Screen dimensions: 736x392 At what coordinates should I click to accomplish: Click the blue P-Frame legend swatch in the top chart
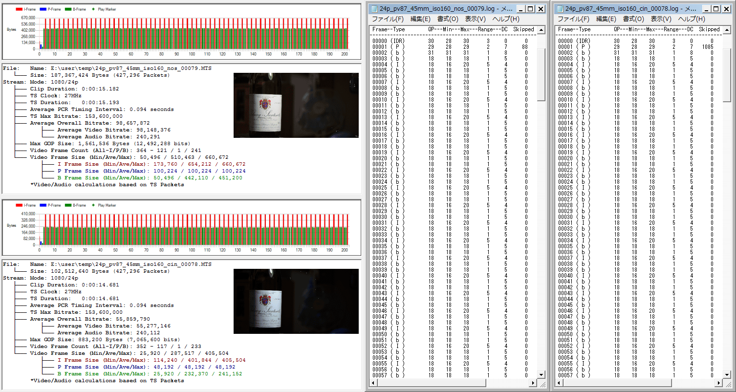43,9
